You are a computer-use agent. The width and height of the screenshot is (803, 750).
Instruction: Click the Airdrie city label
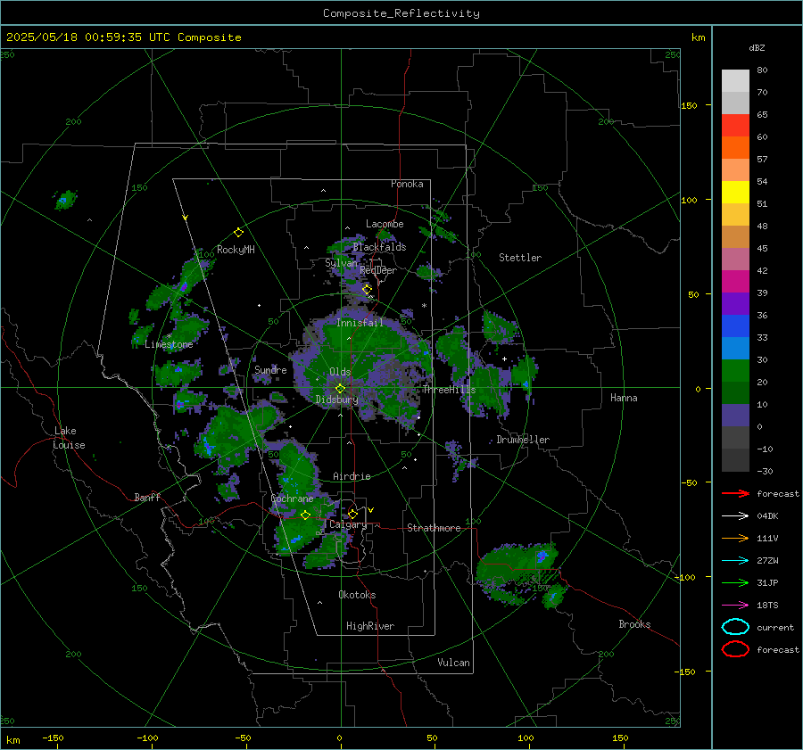pyautogui.click(x=352, y=476)
